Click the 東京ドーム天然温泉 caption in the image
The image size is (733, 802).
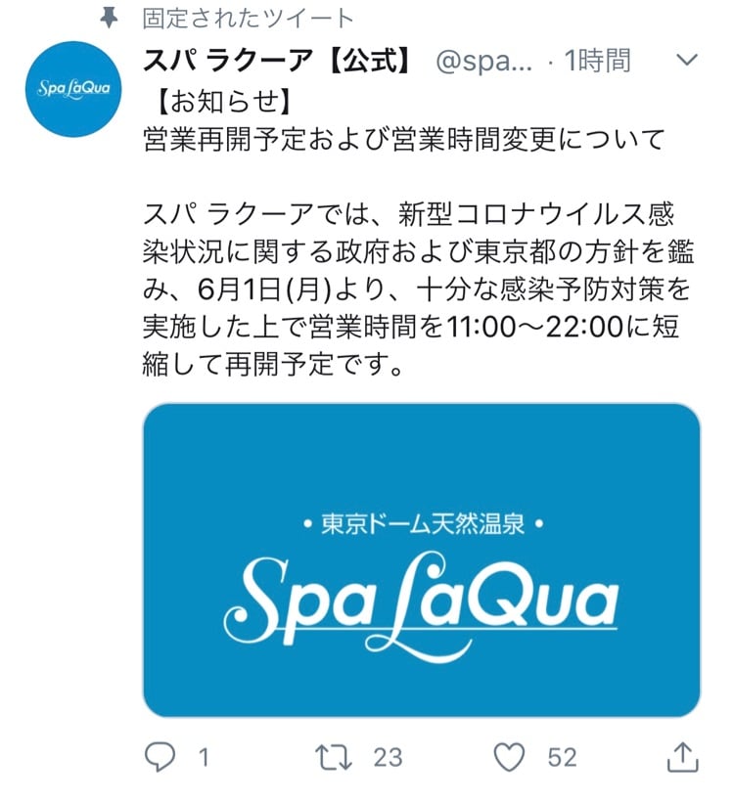pyautogui.click(x=423, y=524)
